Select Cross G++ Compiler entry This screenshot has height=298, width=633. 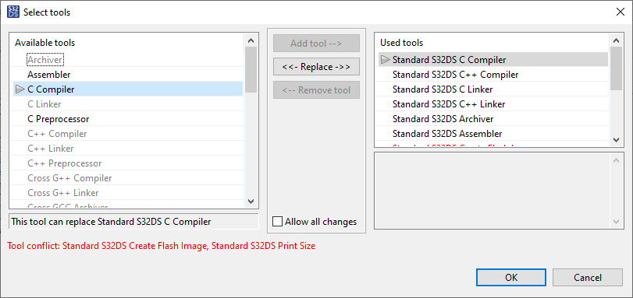(x=69, y=178)
